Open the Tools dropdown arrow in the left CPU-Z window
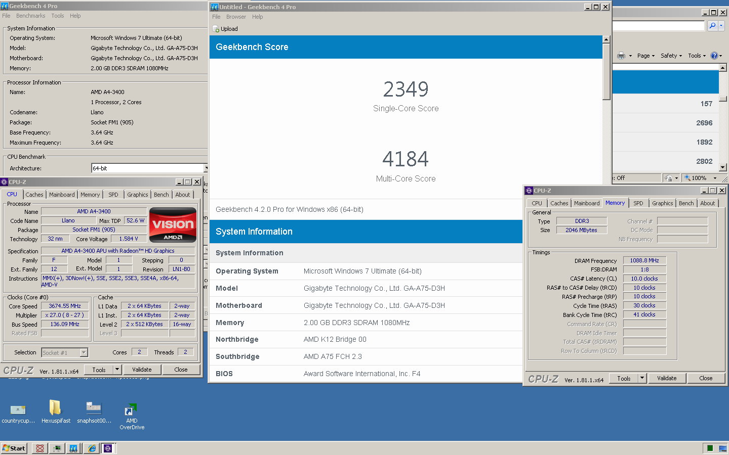 [117, 370]
